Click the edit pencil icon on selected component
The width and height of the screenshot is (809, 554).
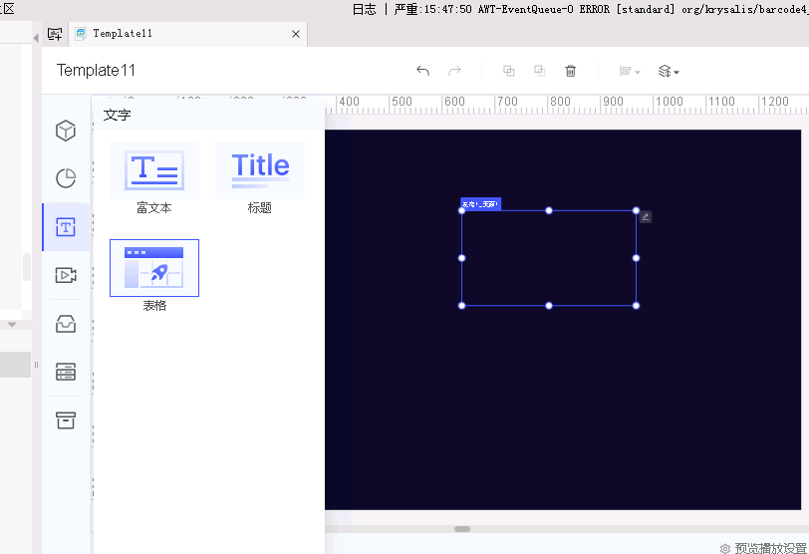coord(646,216)
